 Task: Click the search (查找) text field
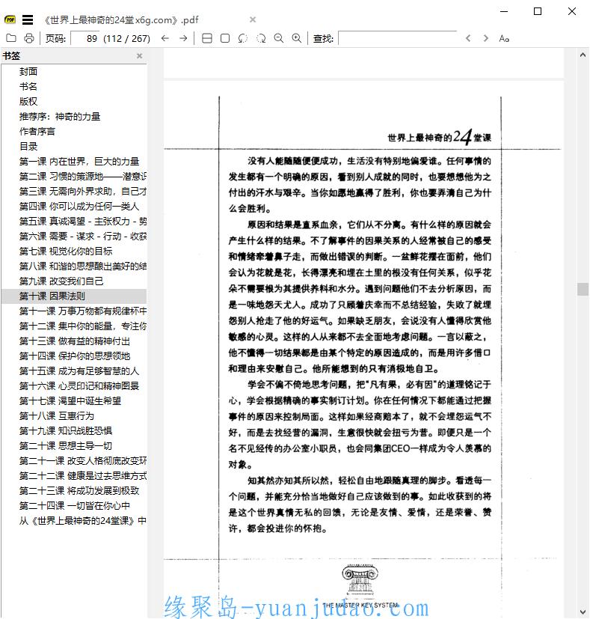[x=398, y=38]
